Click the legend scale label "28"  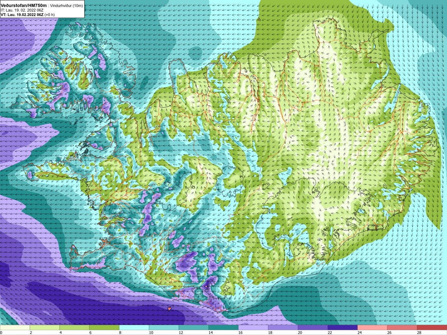419,333
